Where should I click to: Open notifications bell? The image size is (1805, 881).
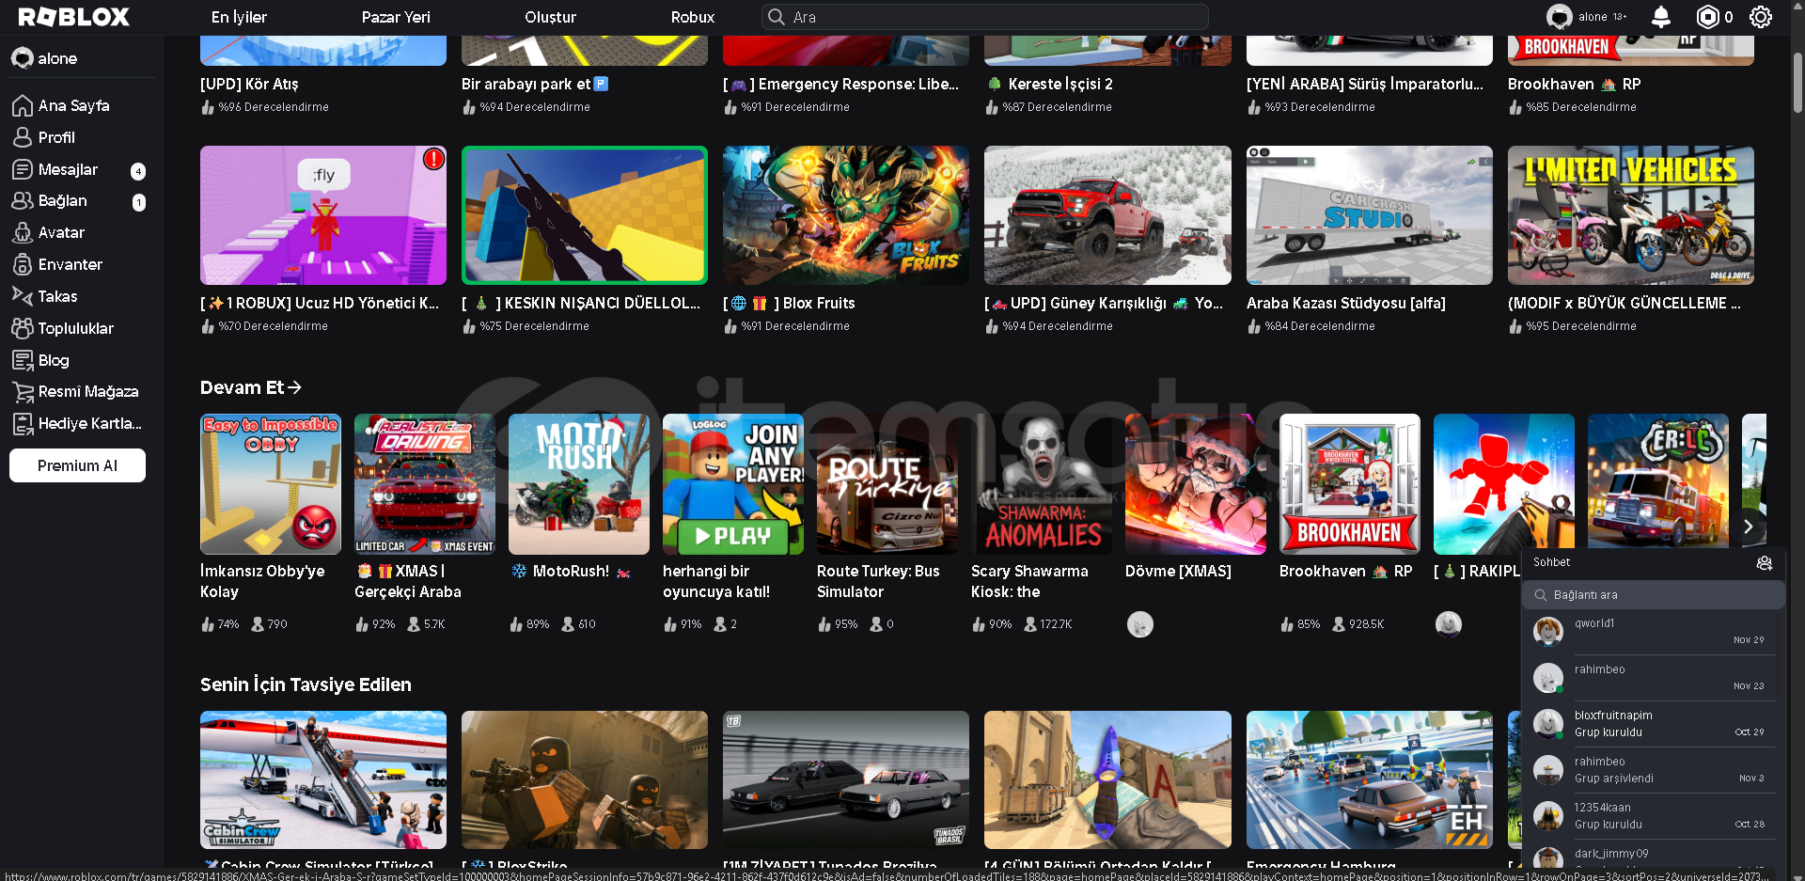pyautogui.click(x=1661, y=17)
